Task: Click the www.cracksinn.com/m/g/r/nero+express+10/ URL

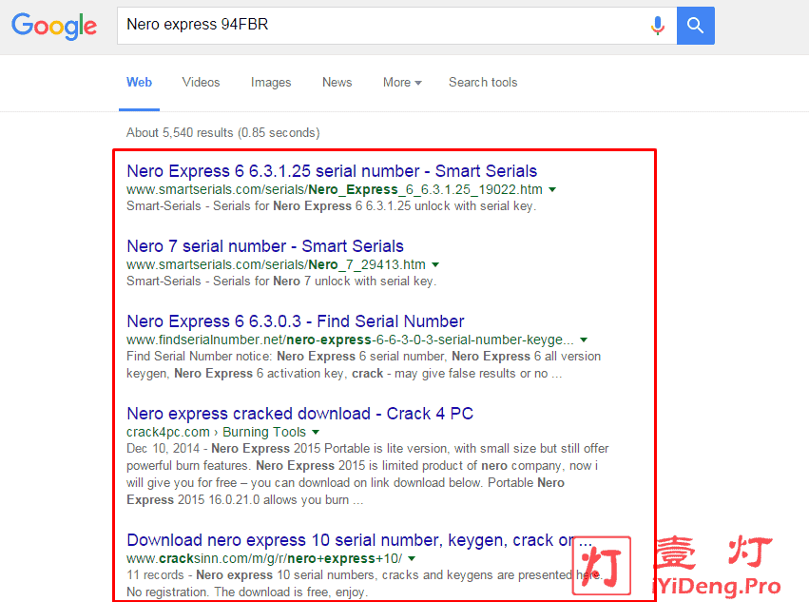Action: [264, 558]
